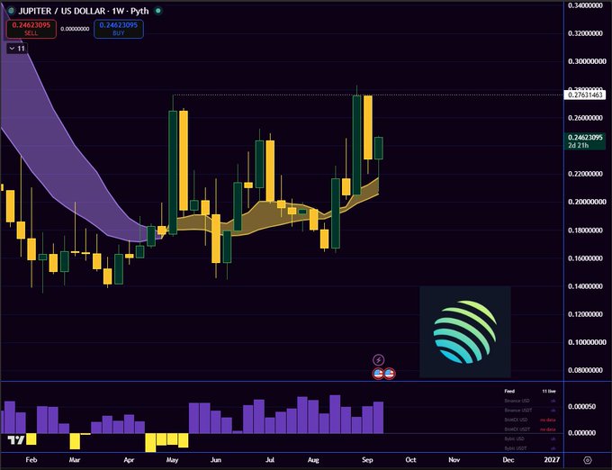Image resolution: width=612 pixels, height=470 pixels.
Task: Click the May label on the time axis
Action: [172, 460]
